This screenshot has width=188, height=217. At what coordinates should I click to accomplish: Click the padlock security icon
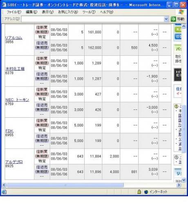(x=139, y=192)
